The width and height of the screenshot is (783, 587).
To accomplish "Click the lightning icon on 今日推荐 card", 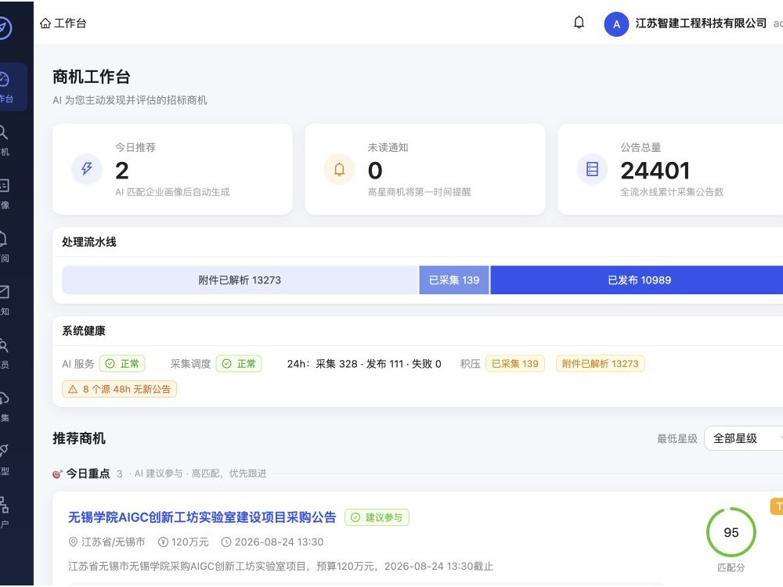I will tap(87, 169).
